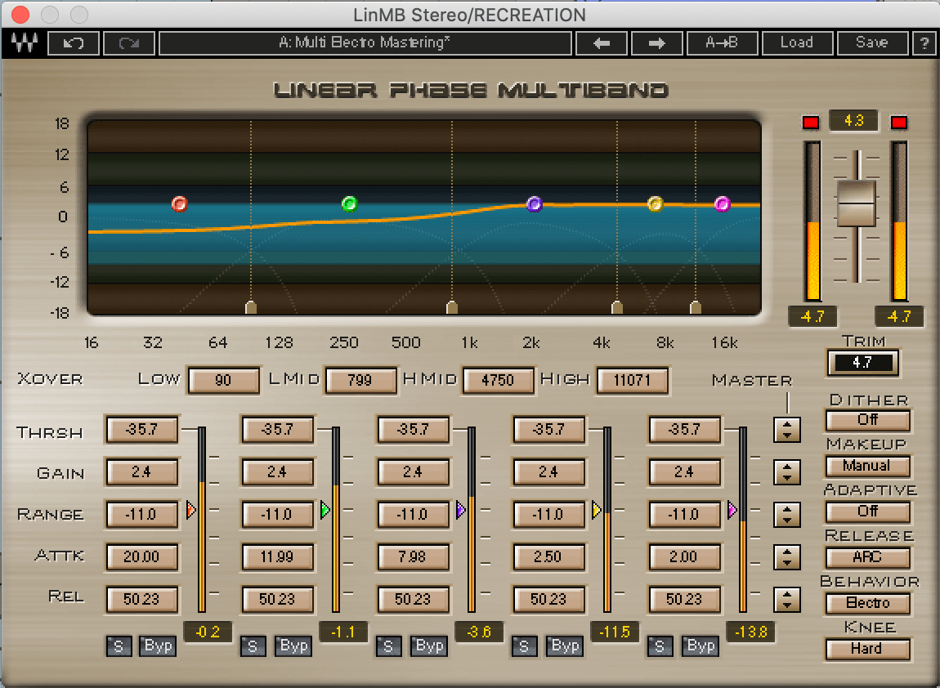Click the Redo arrow button

point(129,43)
